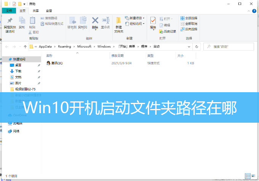
Task: Click the title bar new folder icon
Action: click(20, 4)
